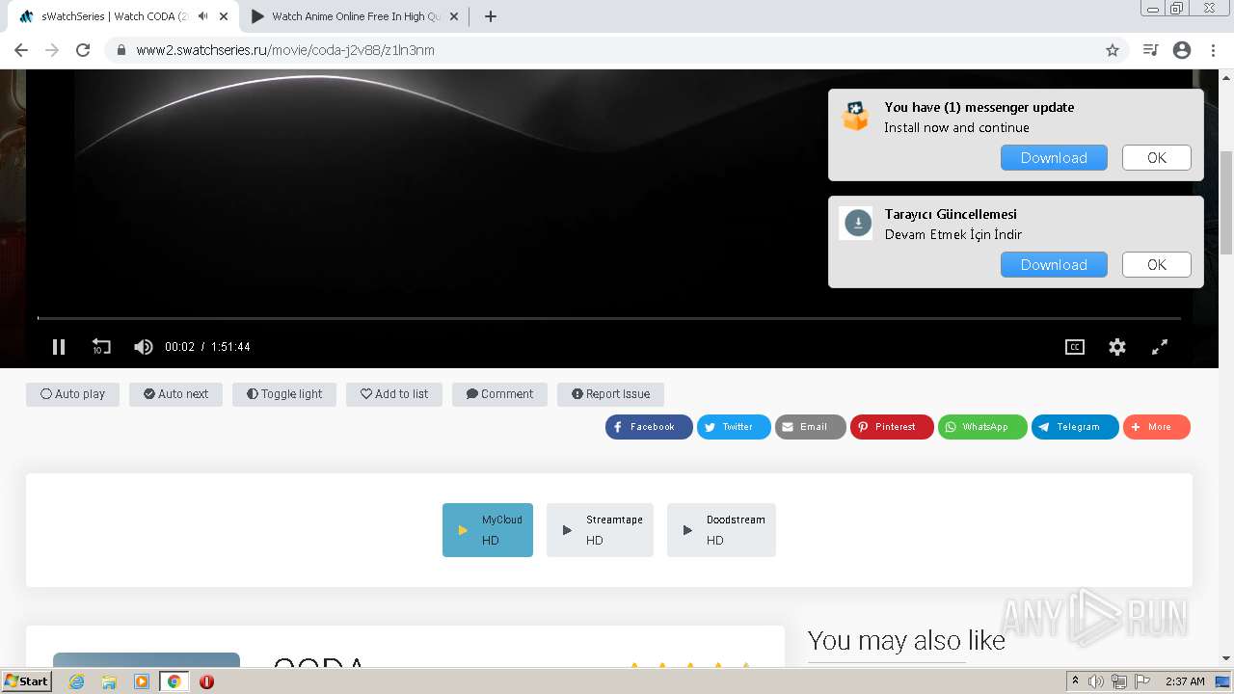Enter fullscreen video mode
Image resolution: width=1234 pixels, height=694 pixels.
(1160, 347)
